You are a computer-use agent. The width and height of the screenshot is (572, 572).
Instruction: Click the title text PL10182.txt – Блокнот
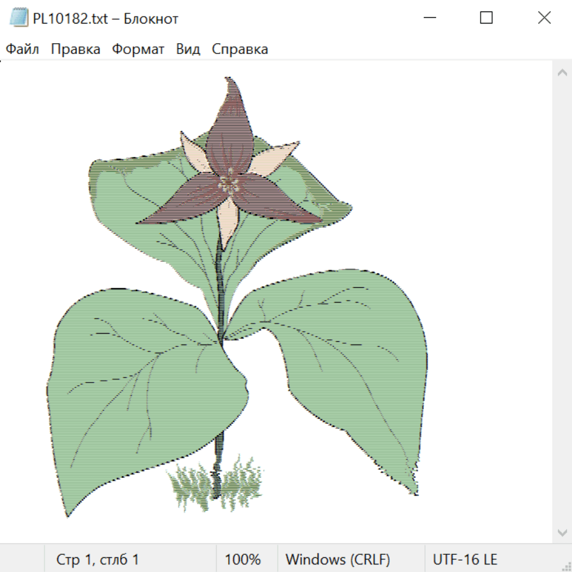[106, 18]
